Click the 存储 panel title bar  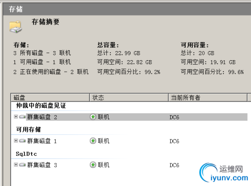pyautogui.click(x=127, y=9)
